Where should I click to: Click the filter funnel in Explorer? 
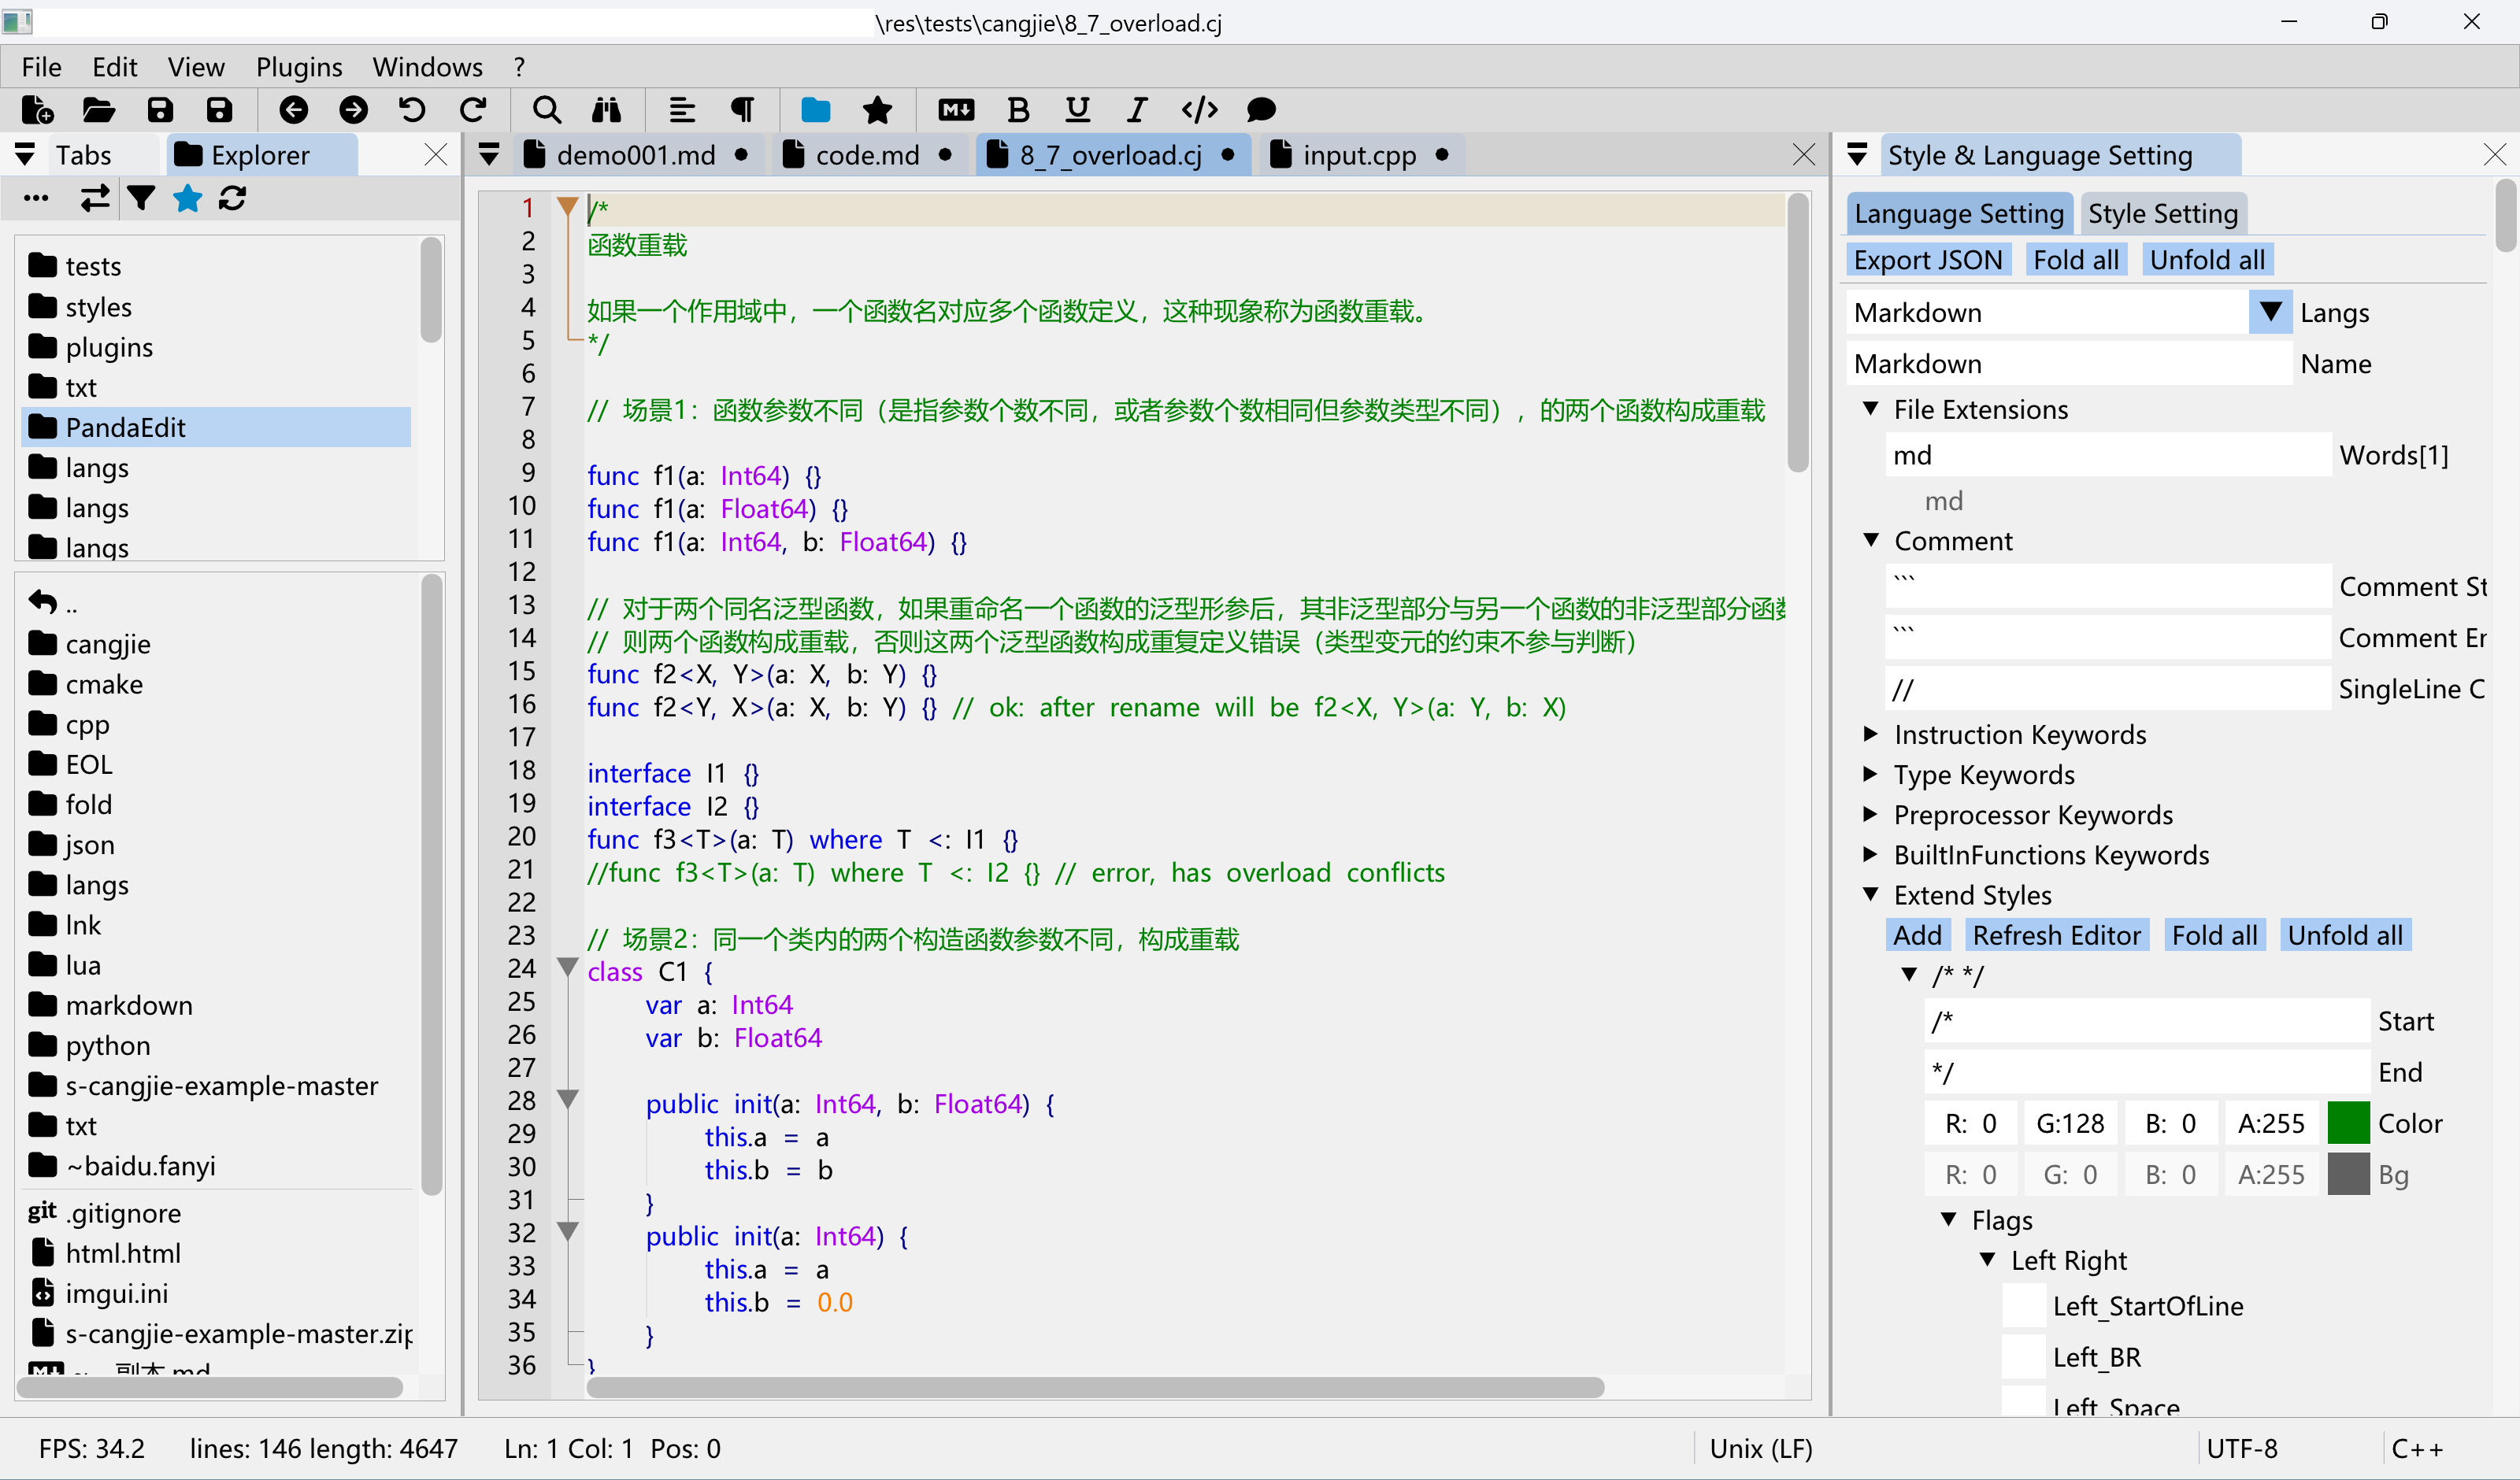tap(141, 198)
